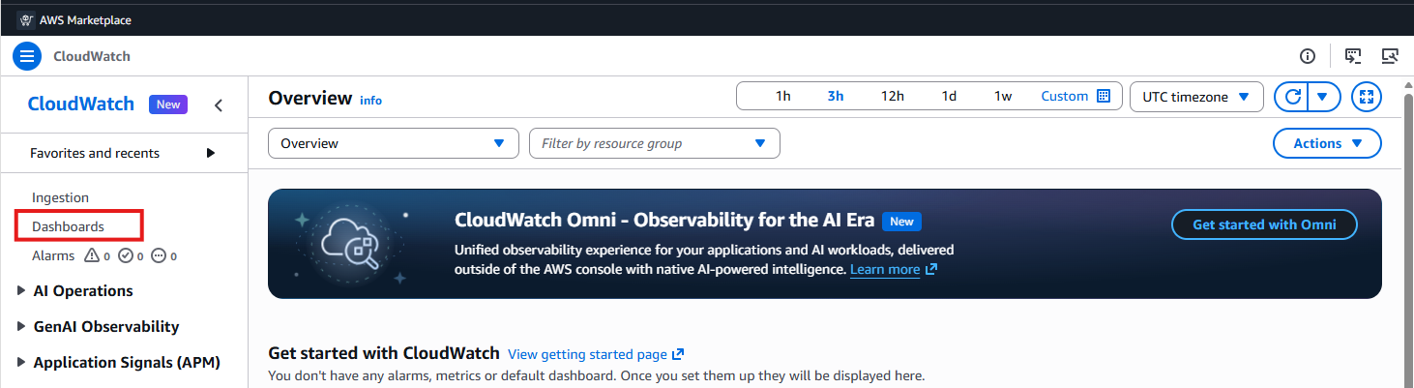1414x388 pixels.
Task: Select the 1w time range
Action: pyautogui.click(x=1003, y=96)
